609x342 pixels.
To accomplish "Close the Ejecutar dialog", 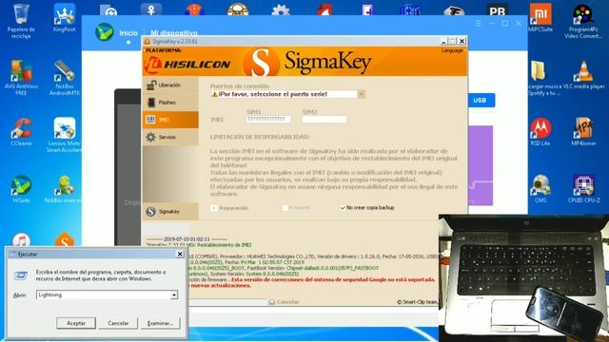I will pyautogui.click(x=180, y=254).
